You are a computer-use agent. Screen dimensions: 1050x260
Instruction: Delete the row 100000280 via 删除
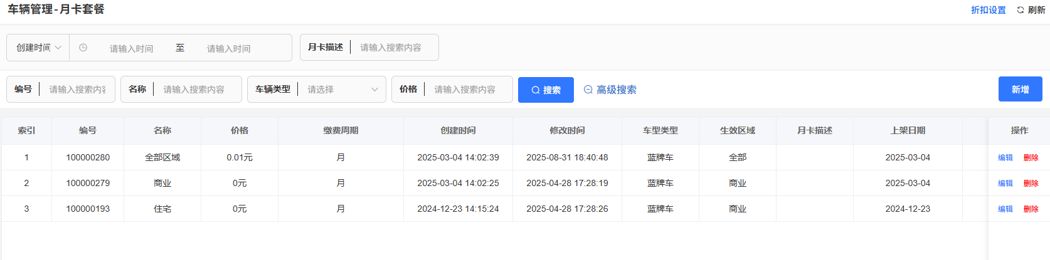1031,157
